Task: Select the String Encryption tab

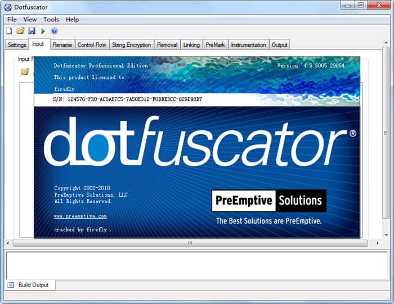Action: coord(131,45)
